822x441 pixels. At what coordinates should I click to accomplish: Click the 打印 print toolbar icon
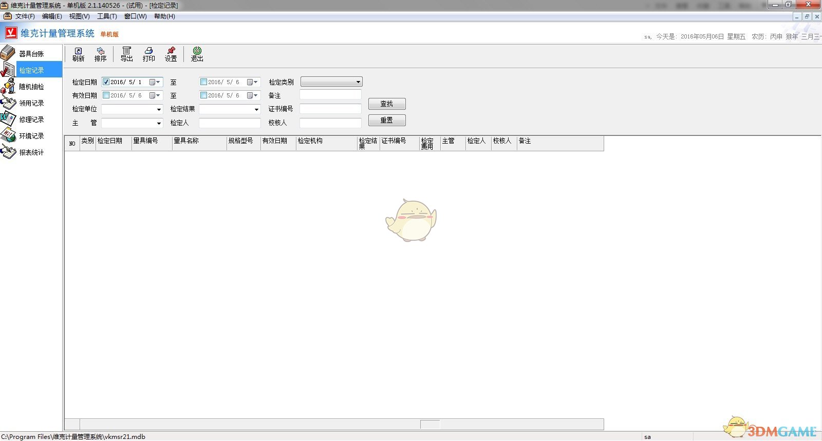pyautogui.click(x=148, y=54)
